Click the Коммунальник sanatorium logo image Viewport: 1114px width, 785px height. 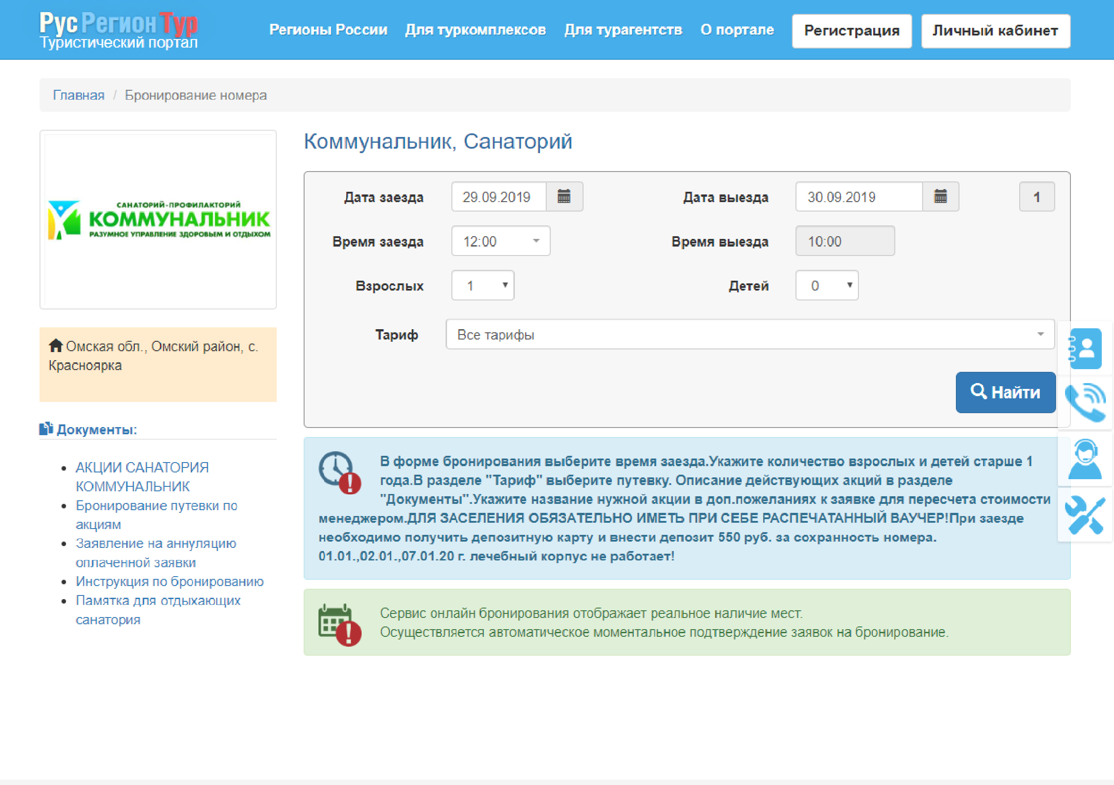(159, 220)
